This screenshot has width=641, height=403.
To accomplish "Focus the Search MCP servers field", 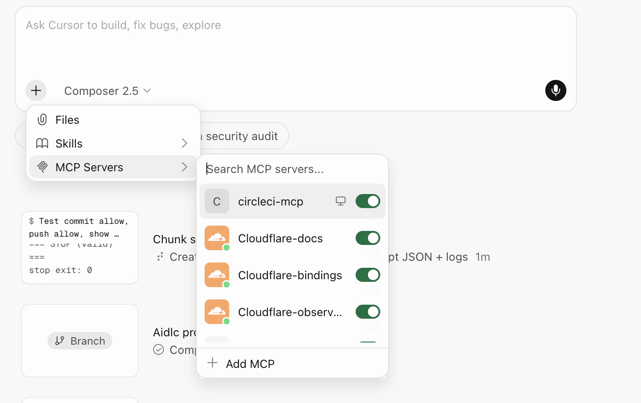I will tap(292, 169).
